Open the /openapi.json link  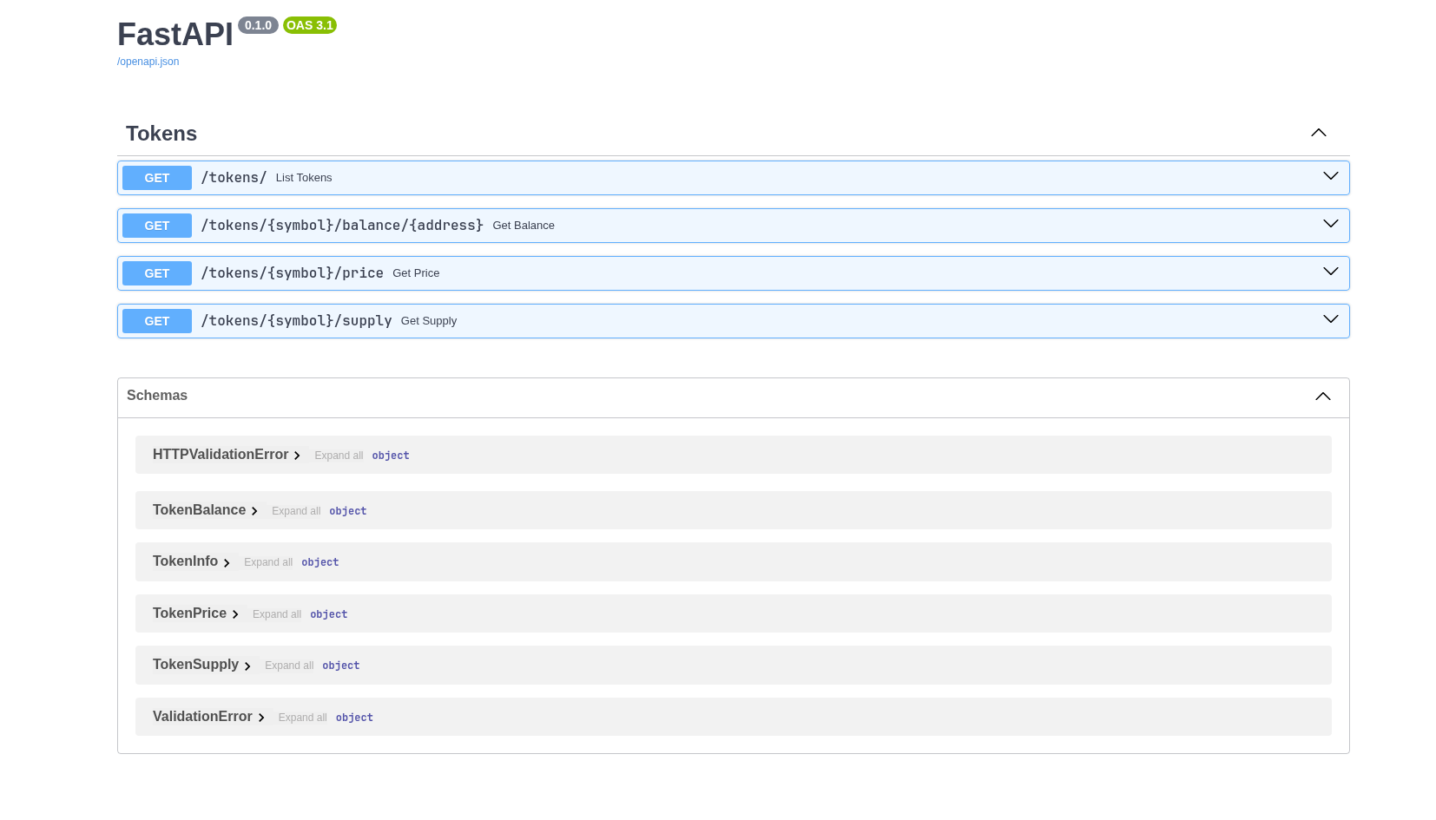point(148,62)
